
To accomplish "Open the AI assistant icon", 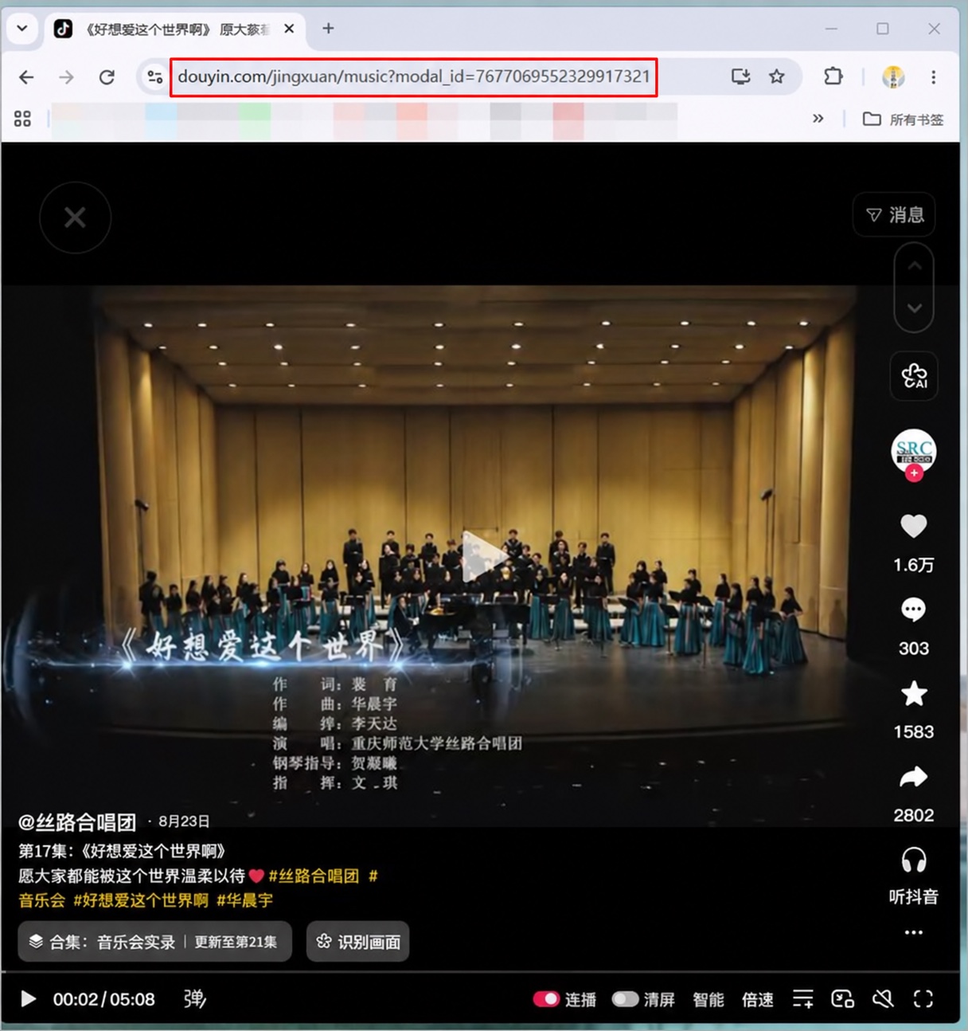I will (914, 375).
